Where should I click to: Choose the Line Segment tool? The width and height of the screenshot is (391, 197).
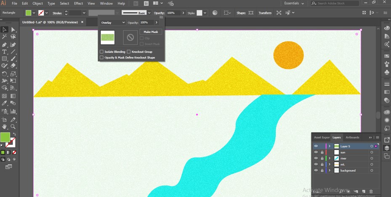[13, 52]
